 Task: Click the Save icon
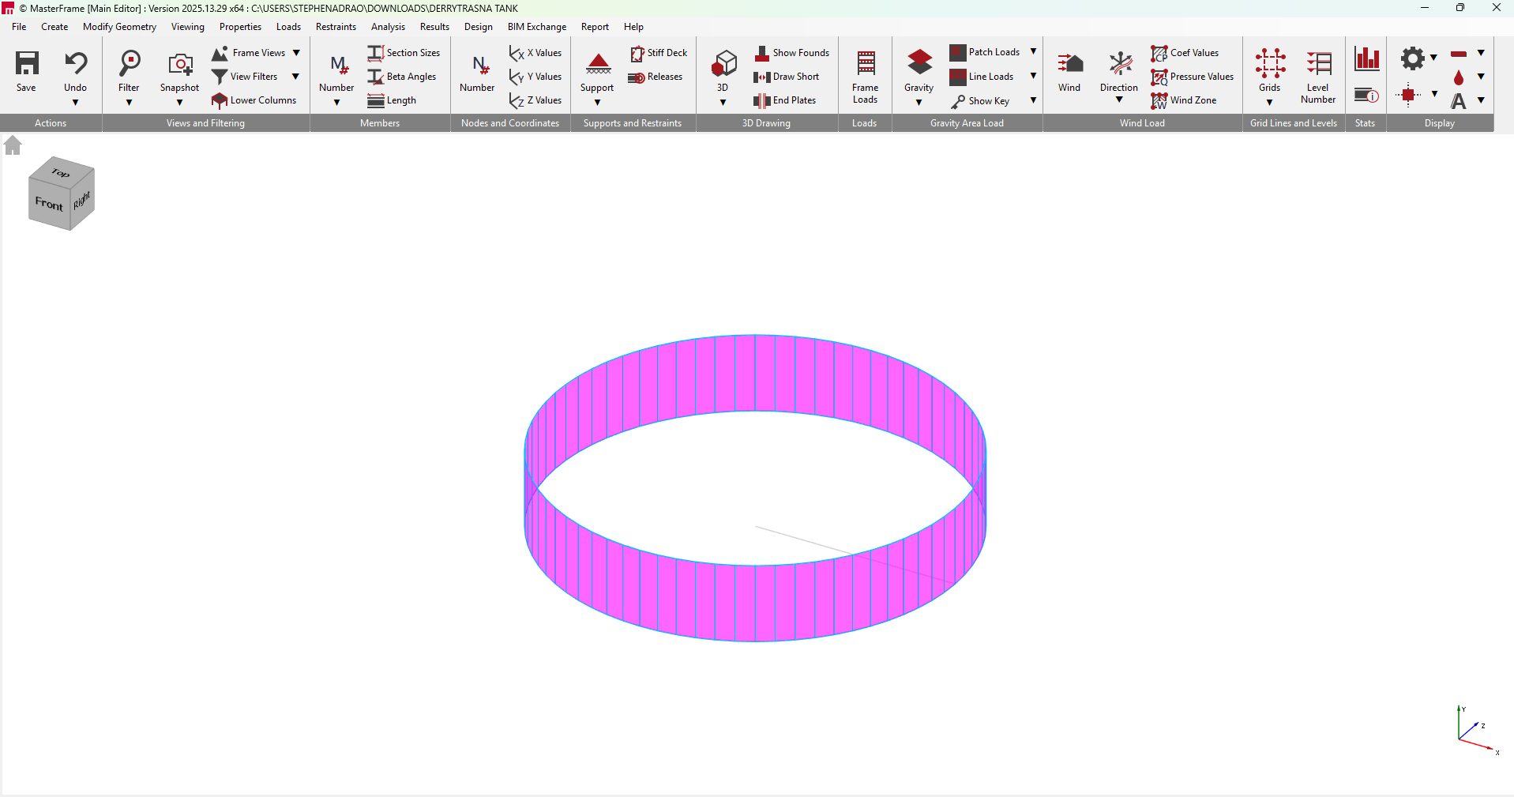pyautogui.click(x=27, y=63)
